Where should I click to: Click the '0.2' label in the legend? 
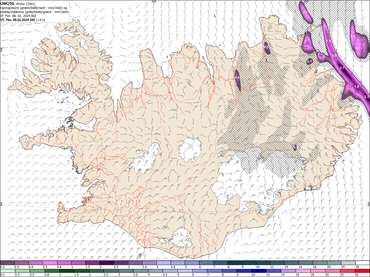(x=2, y=267)
